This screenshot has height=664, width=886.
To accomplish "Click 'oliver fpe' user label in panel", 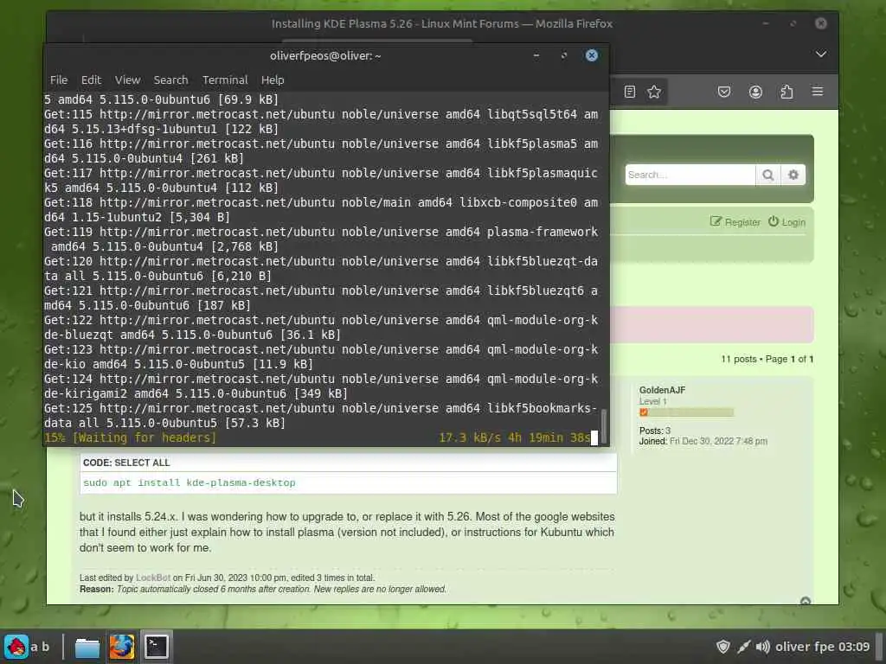I will 805,647.
